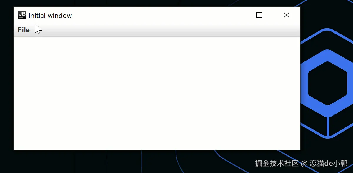
Task: Click empty menu bar area beside File
Action: point(165,30)
